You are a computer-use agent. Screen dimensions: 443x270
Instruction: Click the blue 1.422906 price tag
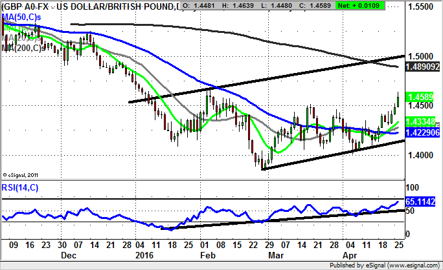(422, 132)
